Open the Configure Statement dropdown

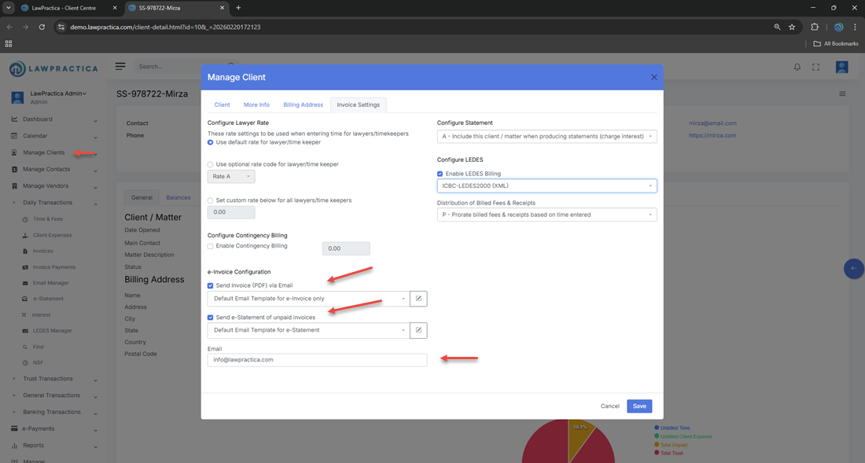(x=547, y=136)
